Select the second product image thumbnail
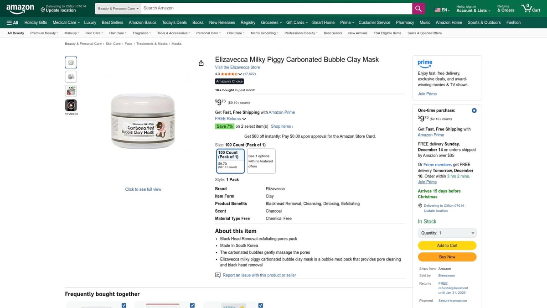Image resolution: width=547 pixels, height=308 pixels. click(71, 76)
